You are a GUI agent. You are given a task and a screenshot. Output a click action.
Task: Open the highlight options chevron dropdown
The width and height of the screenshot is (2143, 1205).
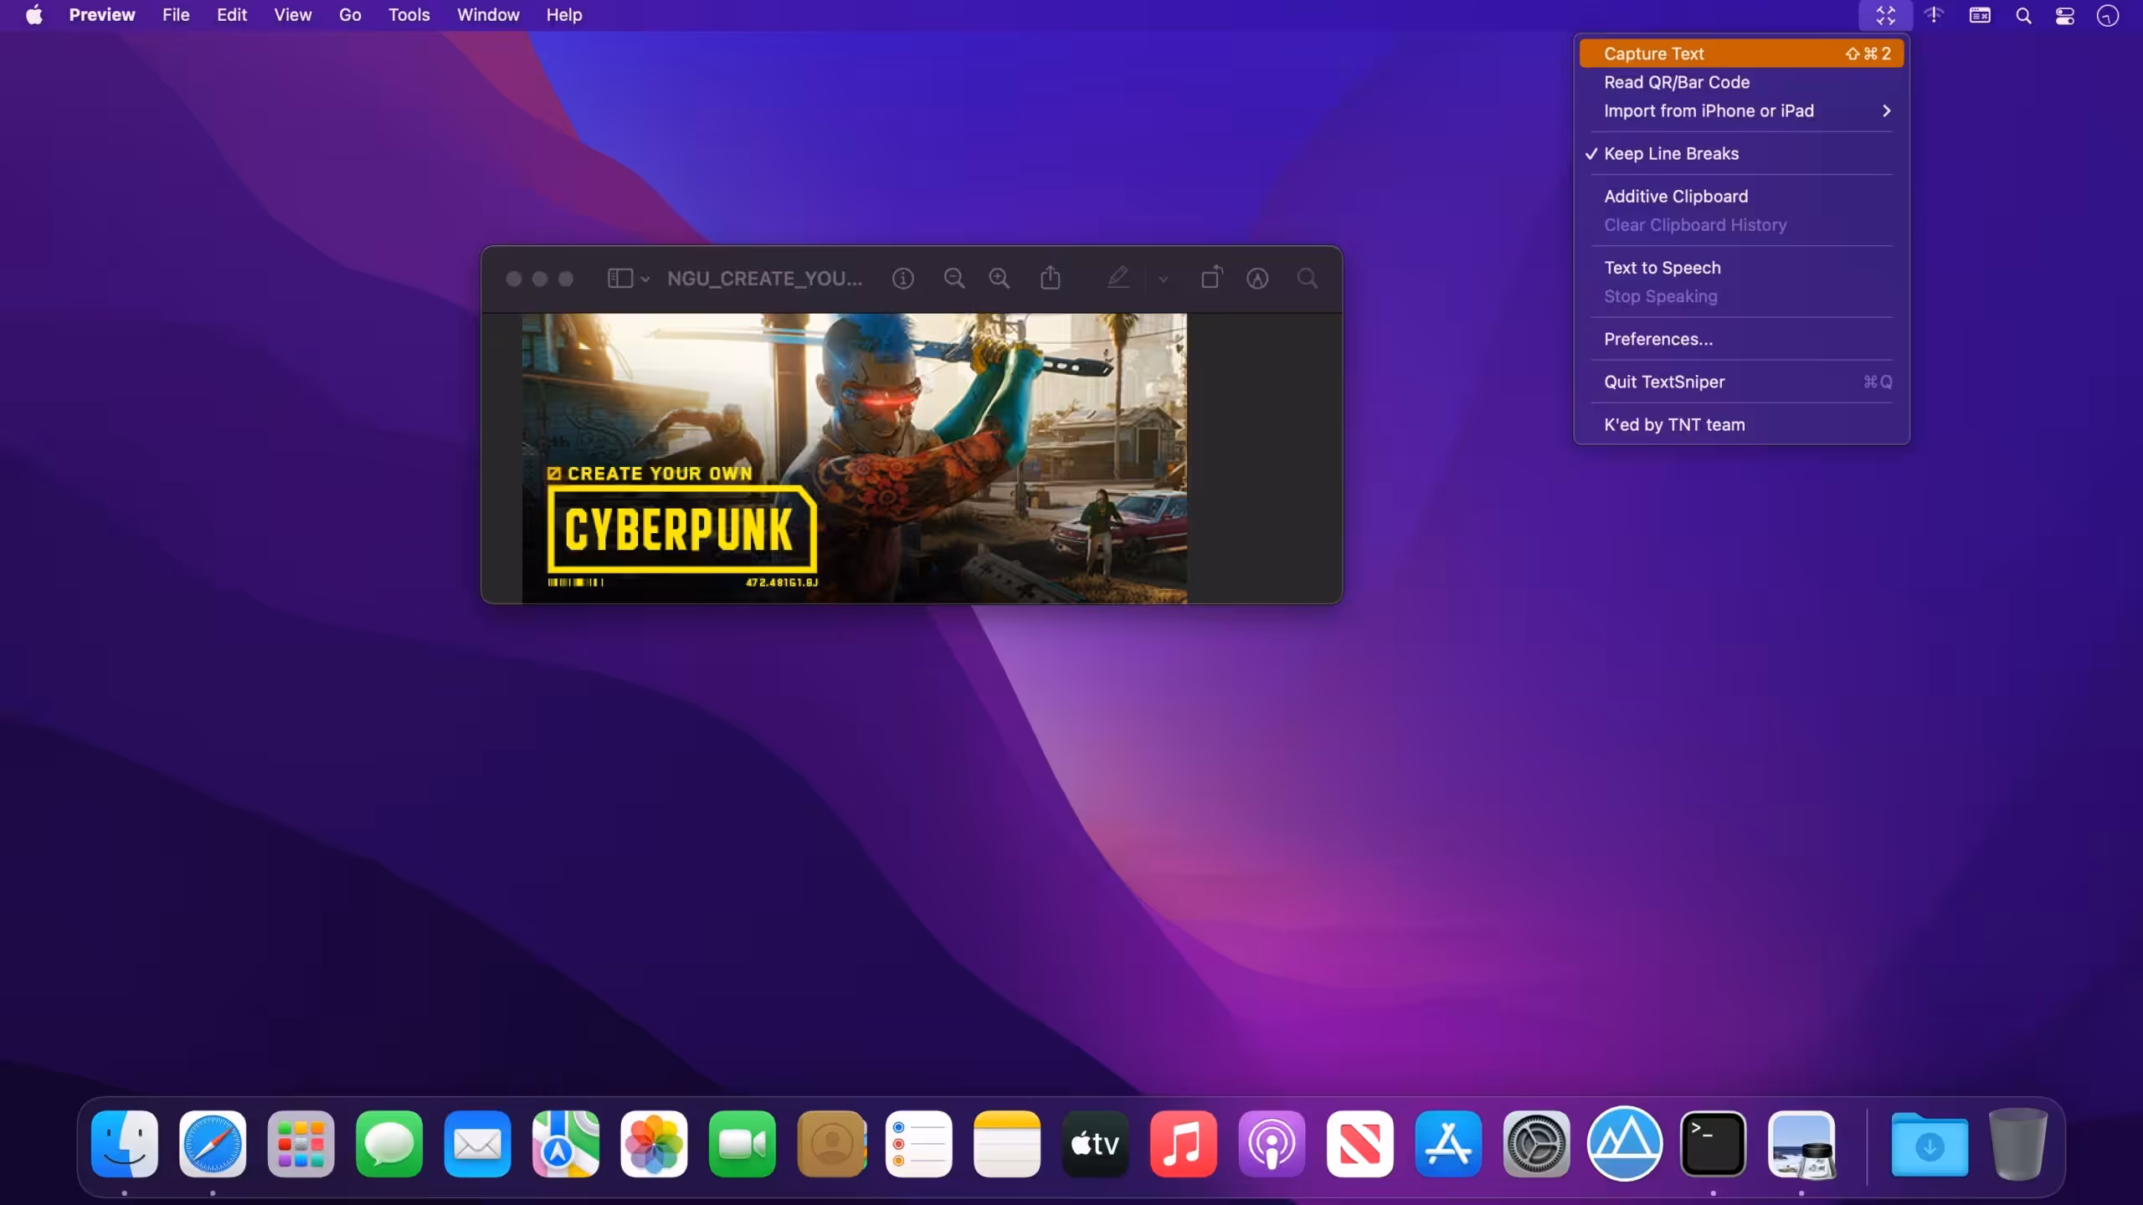coord(1164,279)
